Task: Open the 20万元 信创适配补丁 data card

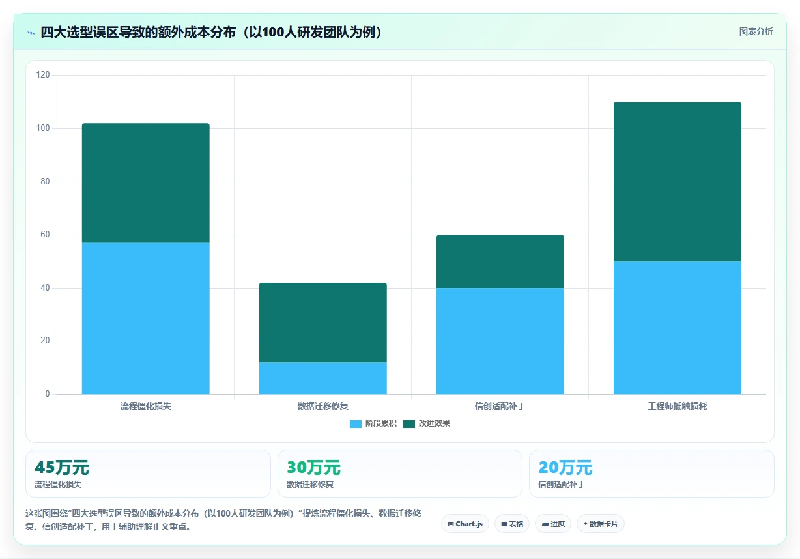Action: (x=651, y=474)
